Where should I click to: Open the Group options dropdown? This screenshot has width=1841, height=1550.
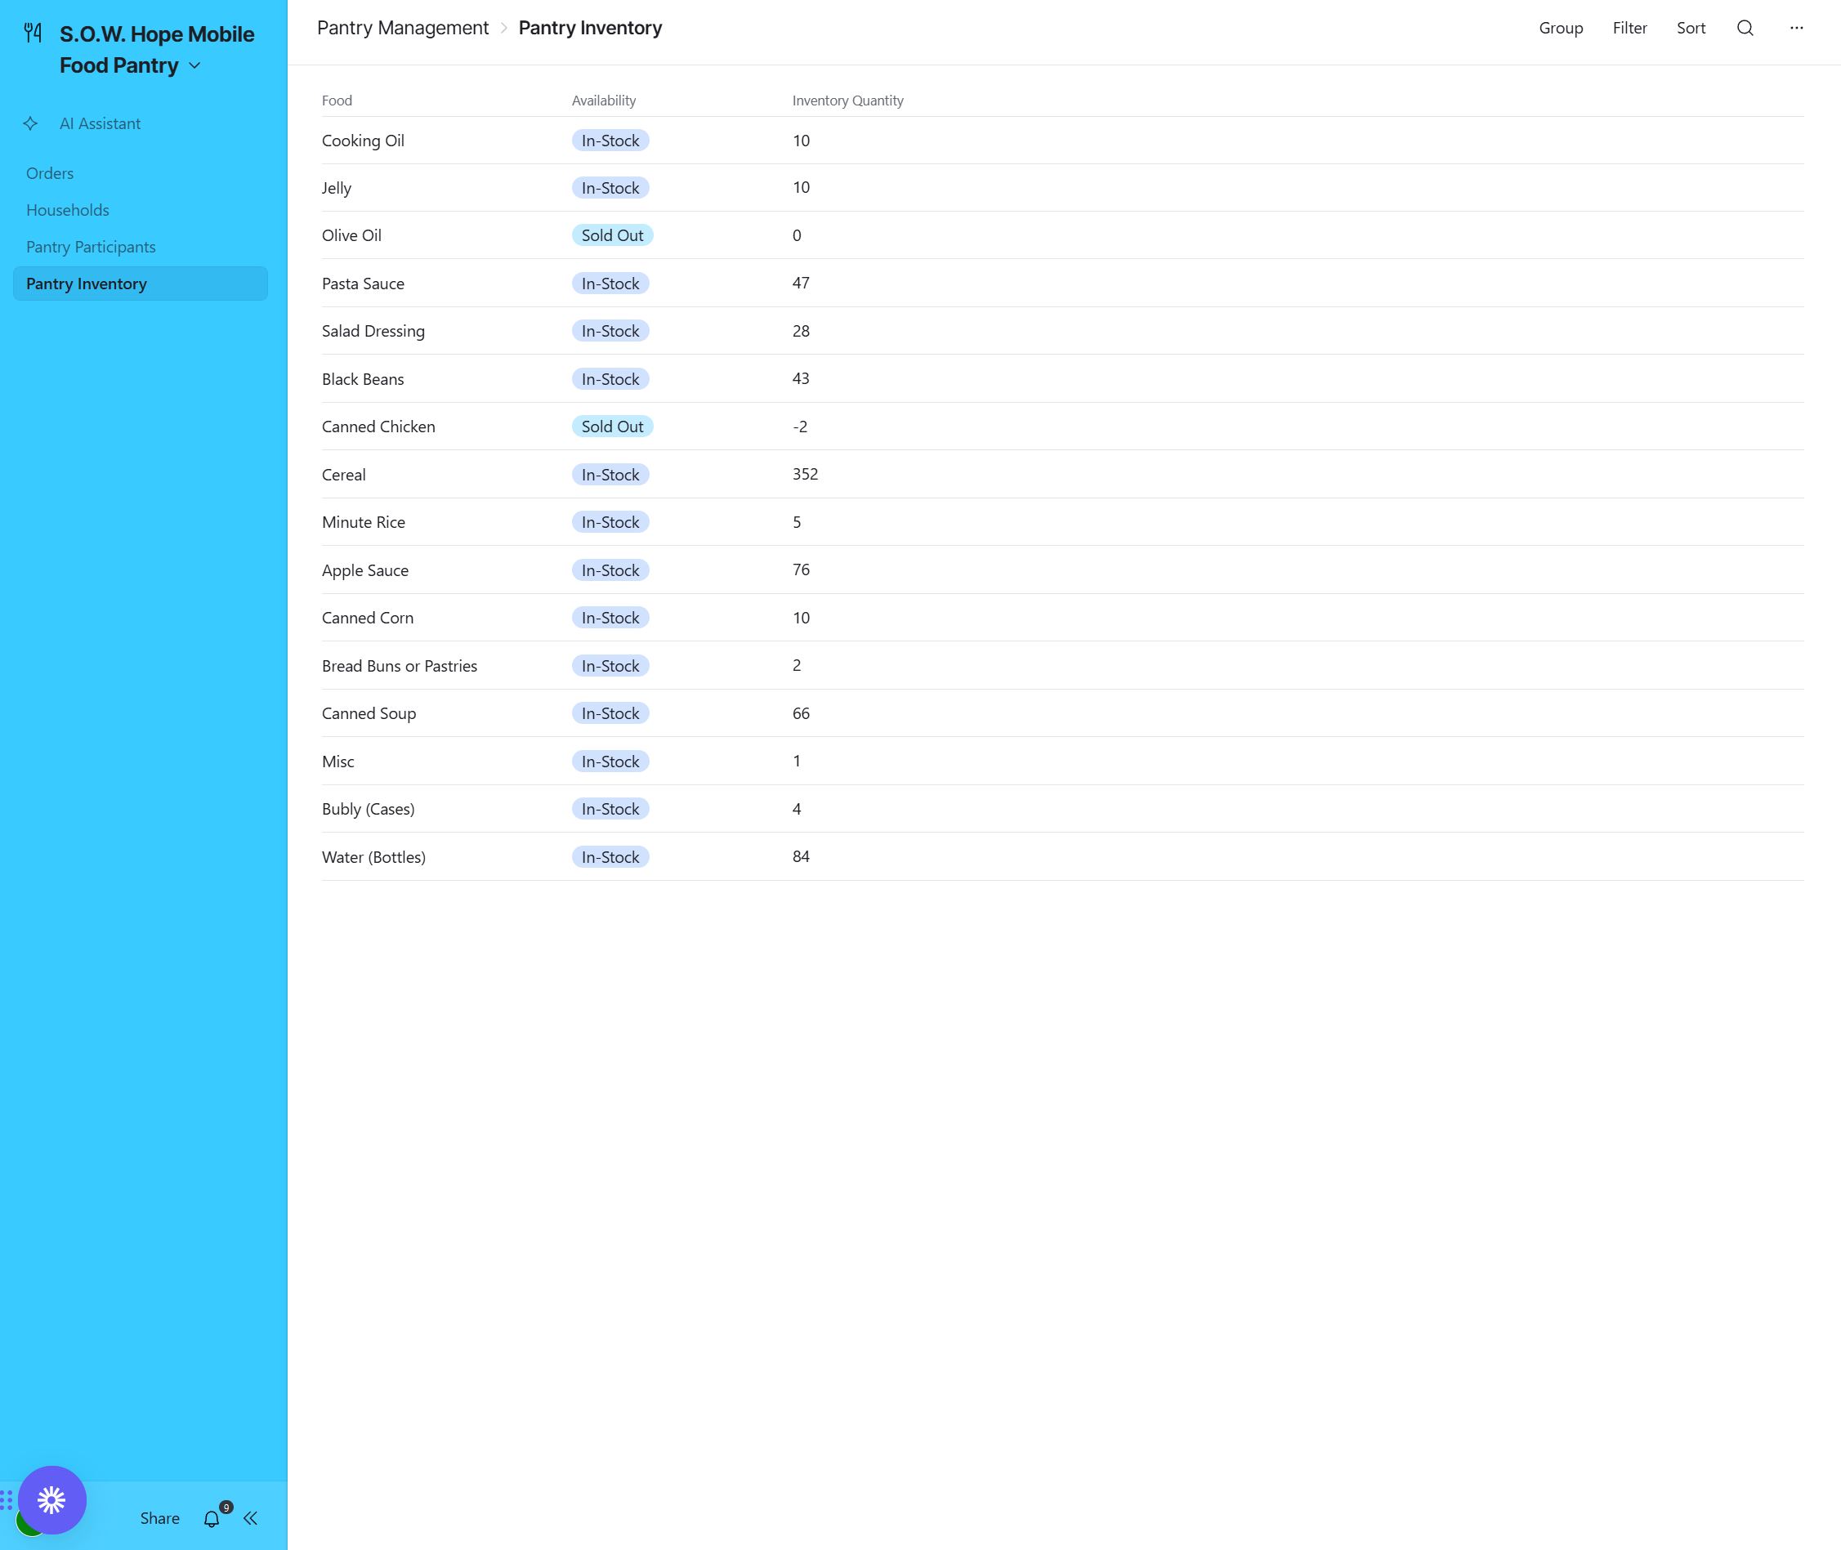(1561, 28)
